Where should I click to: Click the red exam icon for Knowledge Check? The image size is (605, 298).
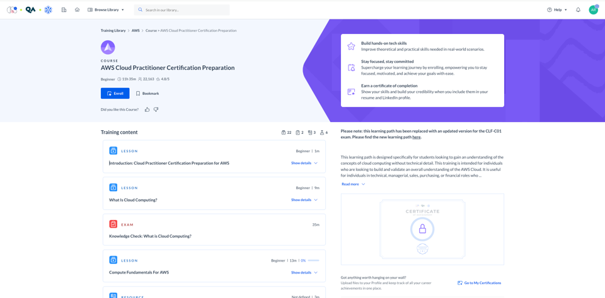pos(113,224)
